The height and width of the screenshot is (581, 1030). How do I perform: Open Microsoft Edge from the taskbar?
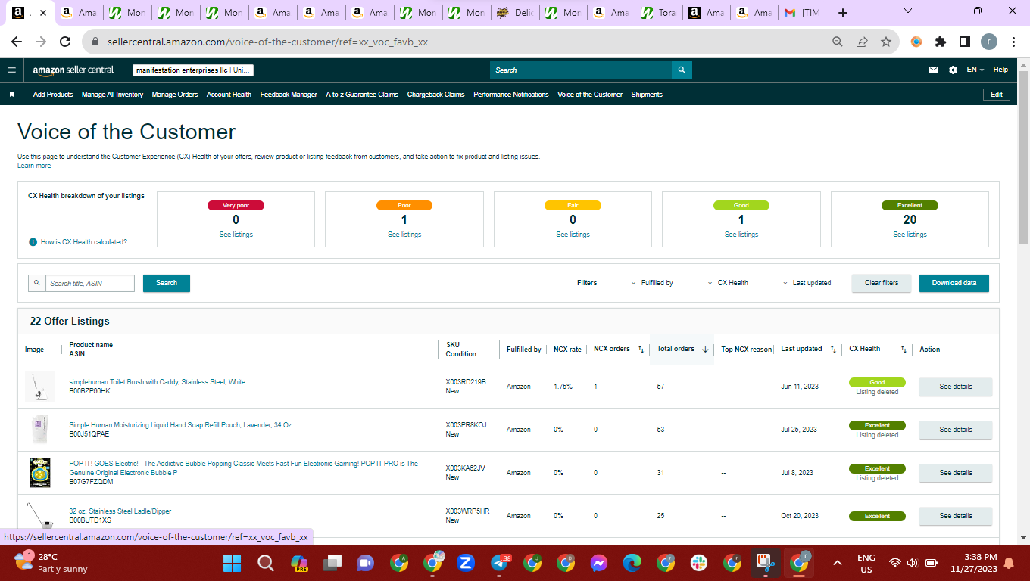pos(632,563)
